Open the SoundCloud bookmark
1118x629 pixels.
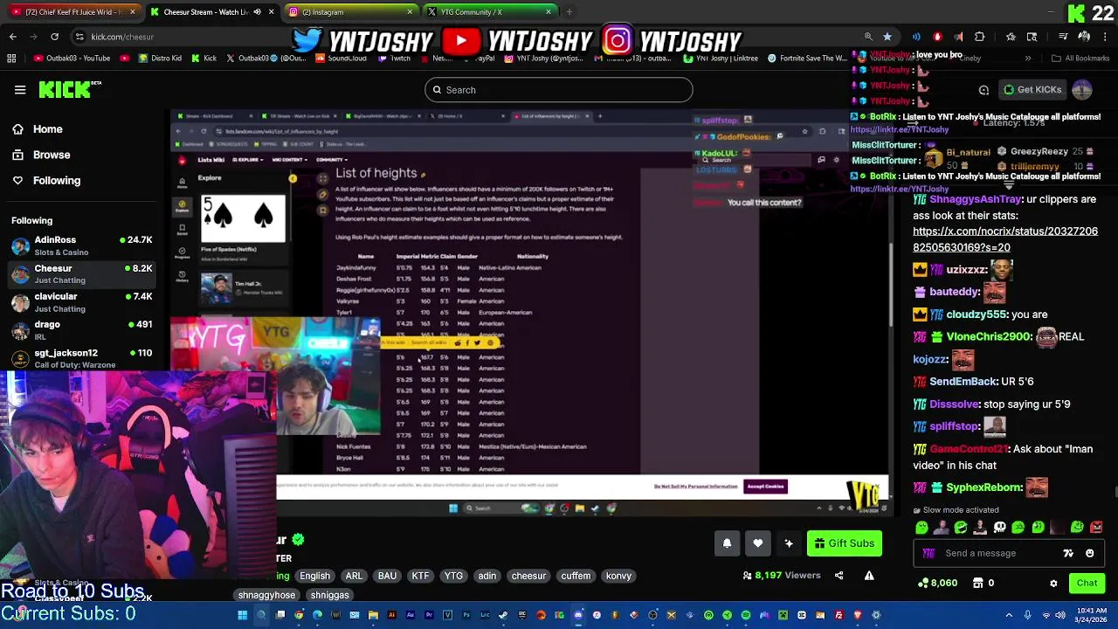pyautogui.click(x=341, y=59)
